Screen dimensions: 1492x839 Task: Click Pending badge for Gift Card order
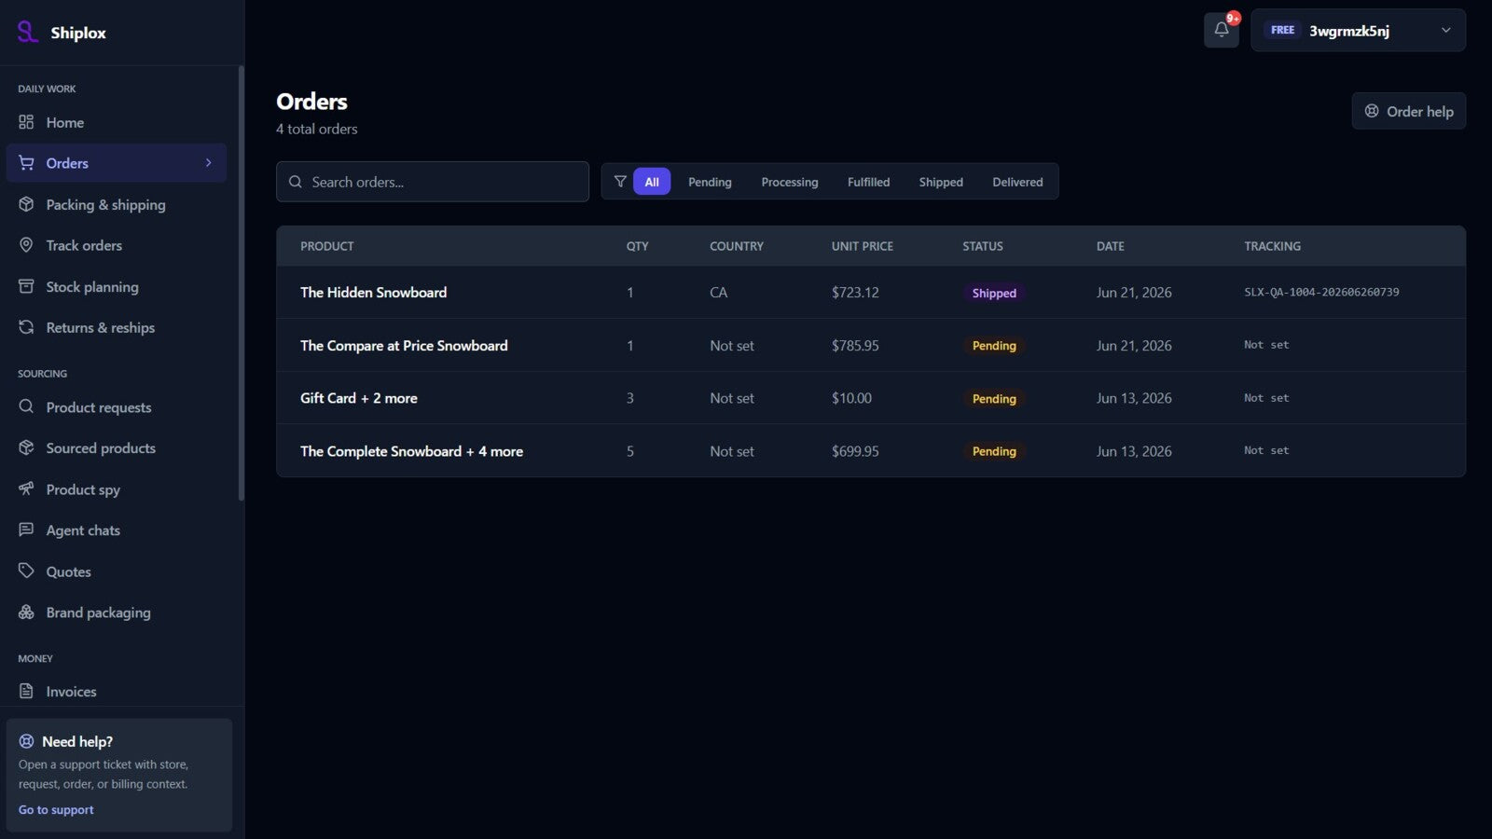pos(994,398)
